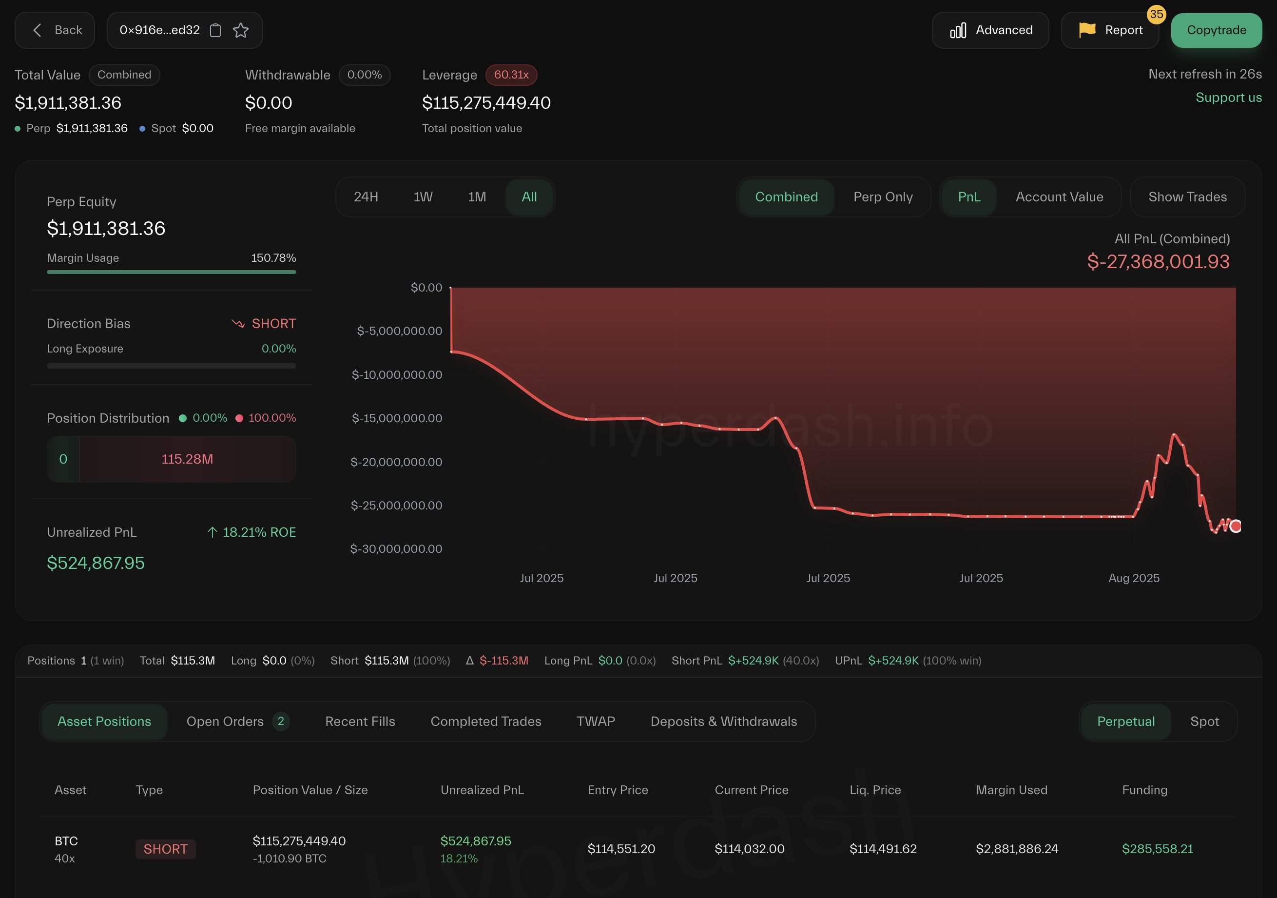Show the PnL chart
1277x898 pixels.
click(969, 197)
